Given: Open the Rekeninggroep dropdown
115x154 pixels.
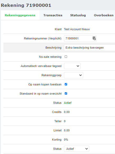Looking at the screenshot, I should click(73, 75).
